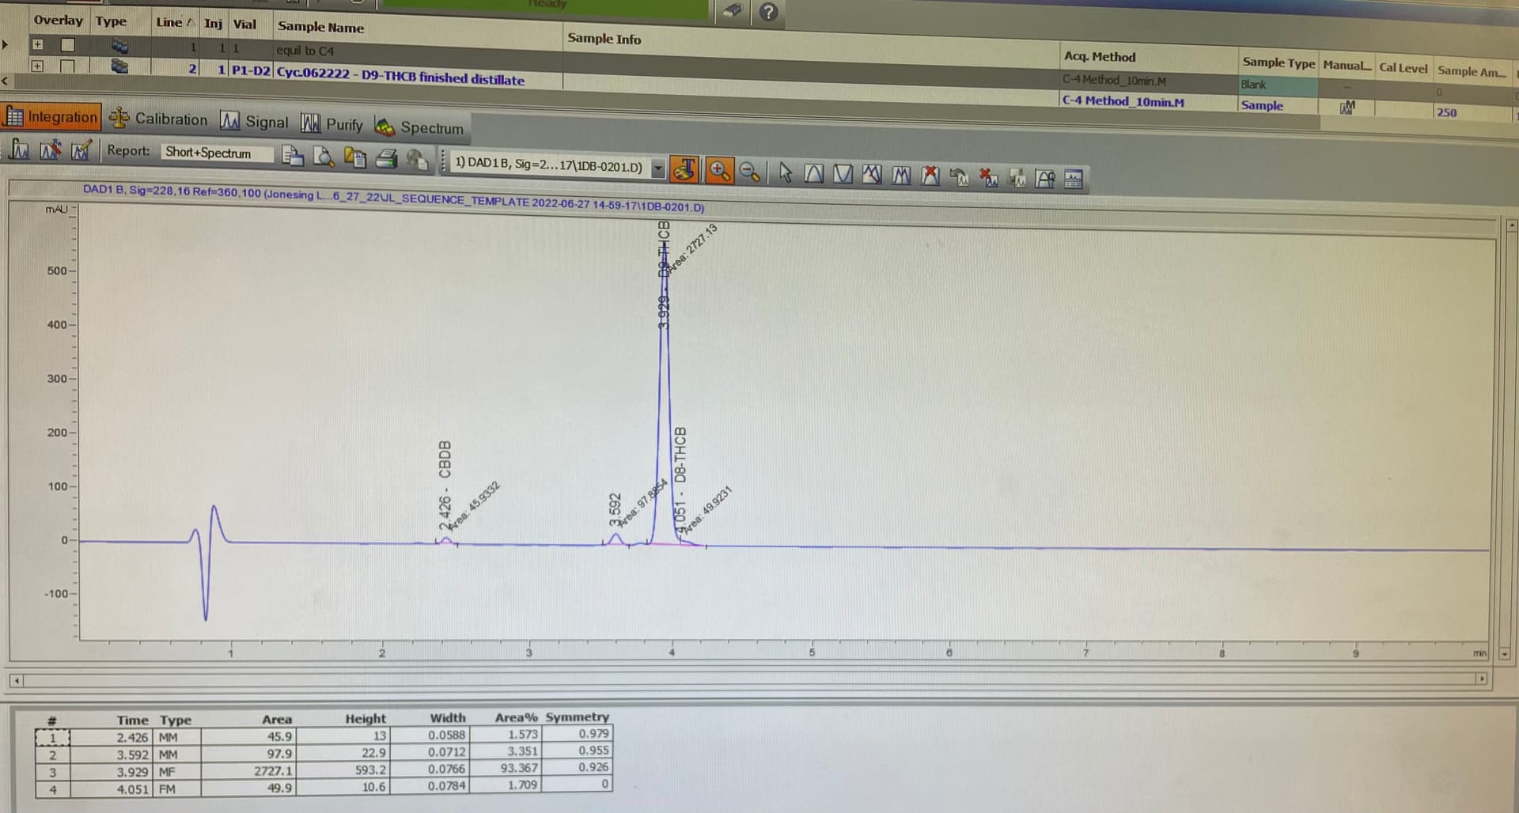The image size is (1519, 813).
Task: Click the chromatogram vertical scrollbar down arrow
Action: [1504, 654]
